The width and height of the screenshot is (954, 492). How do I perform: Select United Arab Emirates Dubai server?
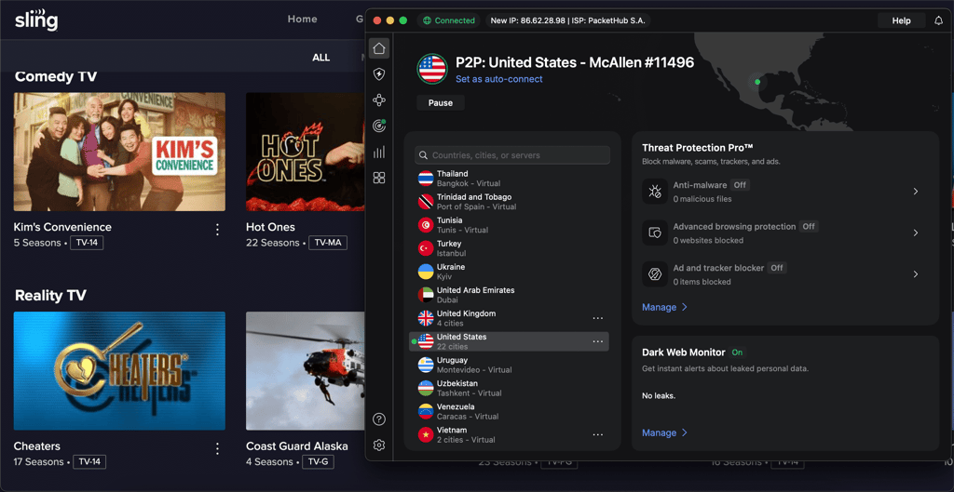[x=510, y=295]
